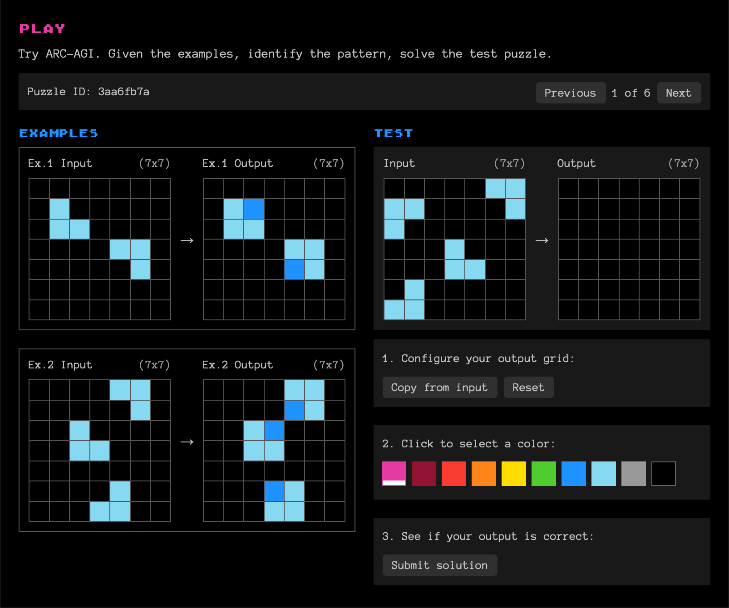Screen dimensions: 729x608
Task: Click the 'Ex.2 Output' label
Action: click(x=237, y=365)
